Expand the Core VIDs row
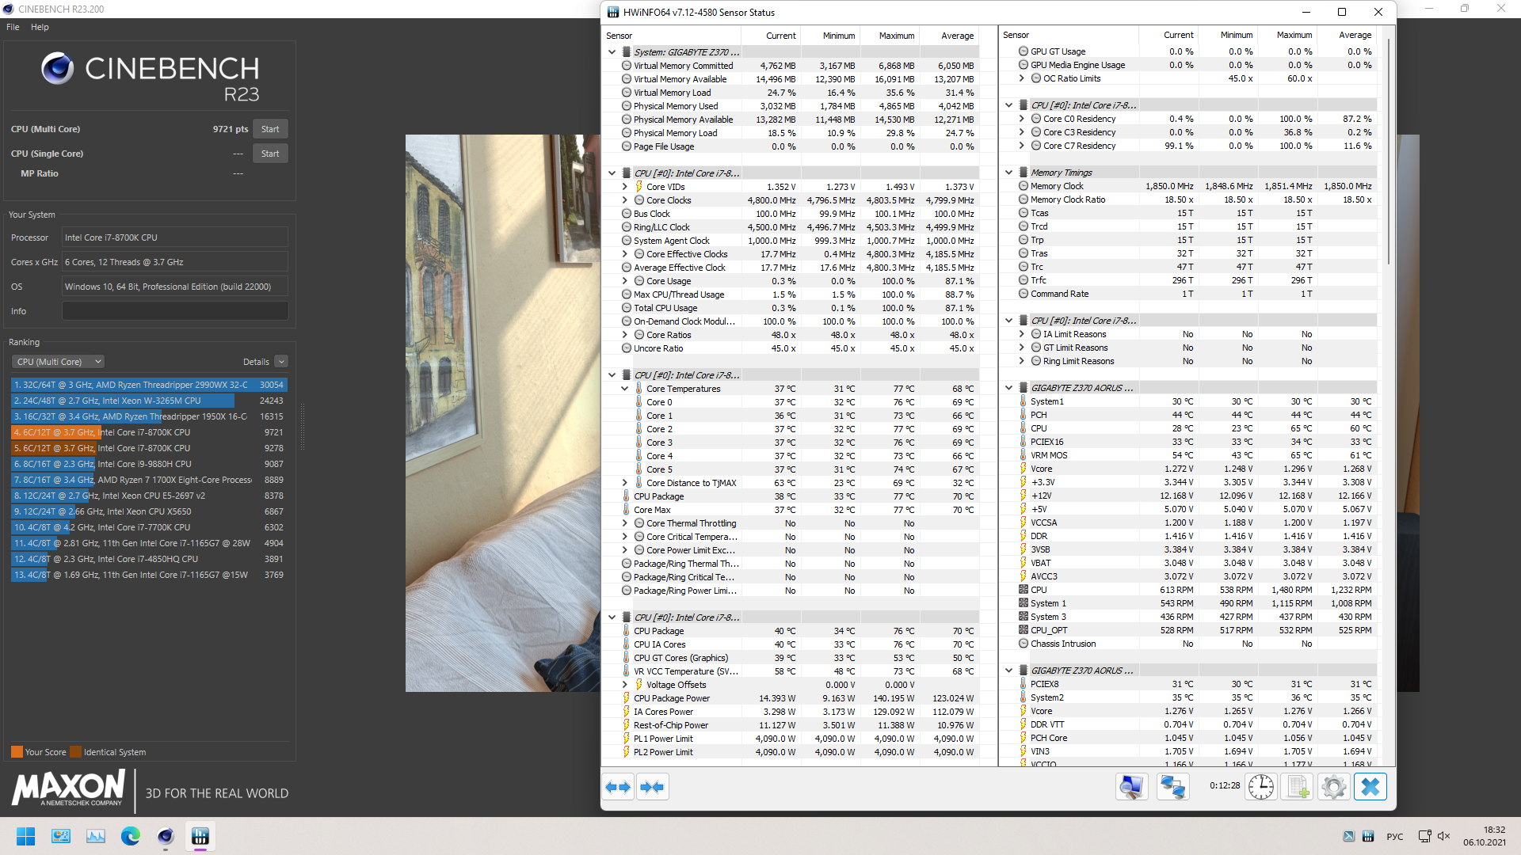 624,187
